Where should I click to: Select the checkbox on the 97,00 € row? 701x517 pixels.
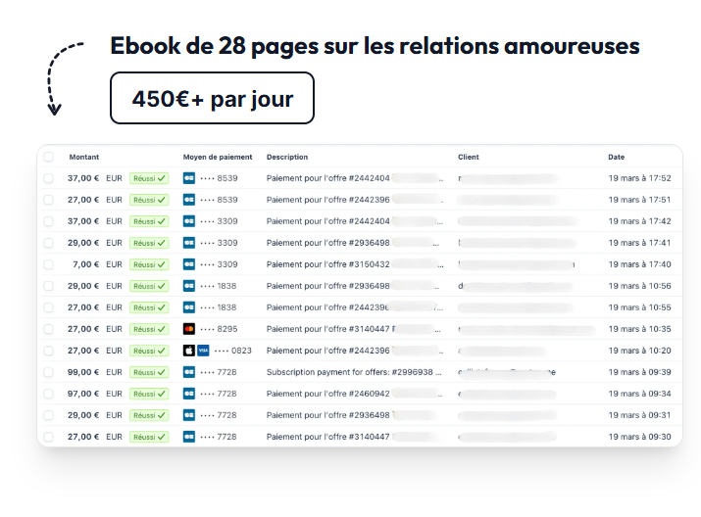(x=48, y=394)
